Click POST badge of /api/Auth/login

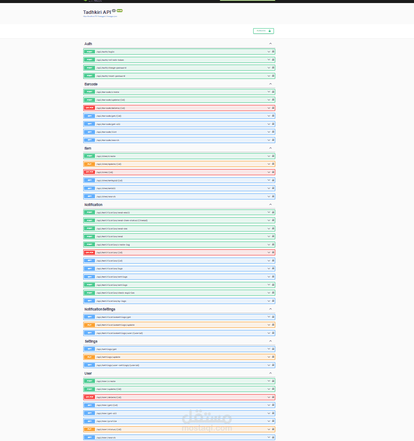point(89,52)
